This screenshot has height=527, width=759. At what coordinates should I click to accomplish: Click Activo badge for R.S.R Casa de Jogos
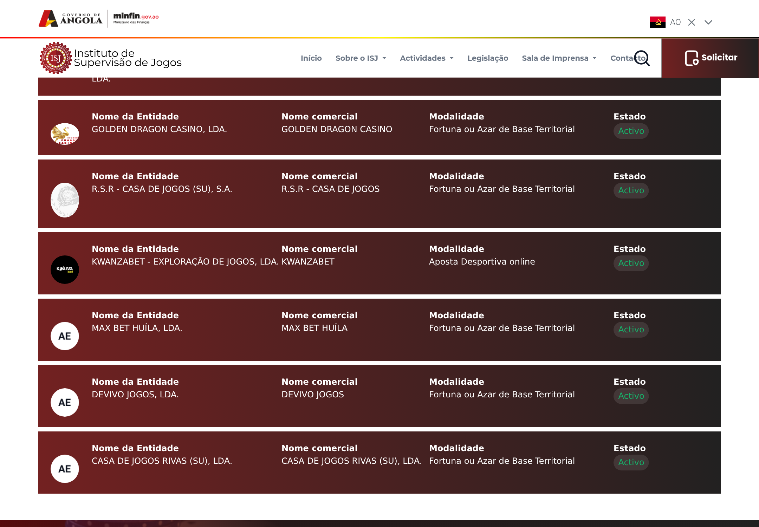[x=631, y=190]
